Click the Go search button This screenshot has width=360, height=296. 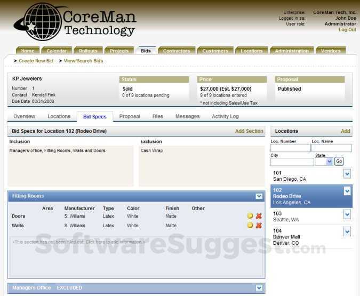pos(339,161)
